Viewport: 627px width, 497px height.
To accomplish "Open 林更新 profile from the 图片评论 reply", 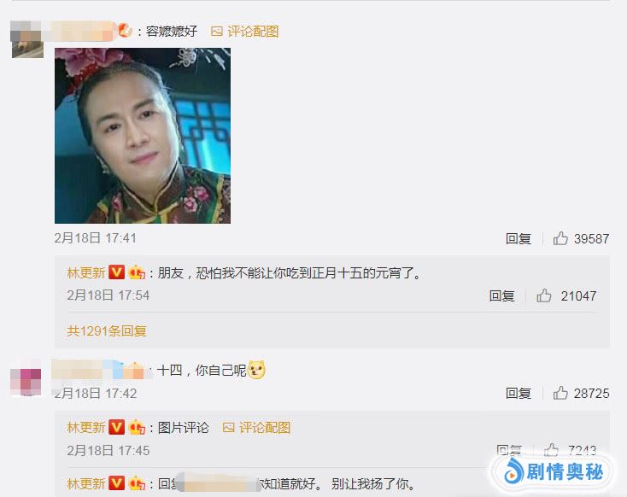I will point(86,428).
